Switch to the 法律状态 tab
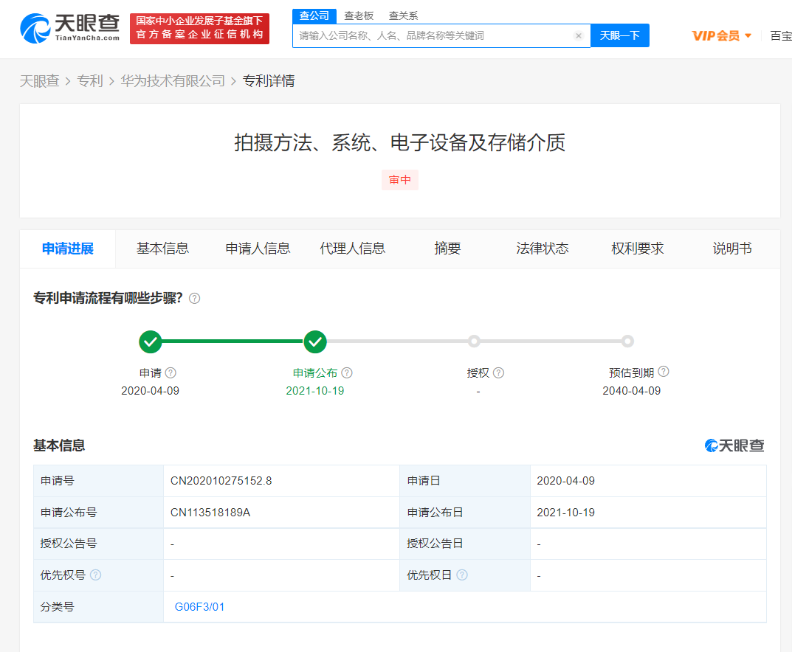Viewport: 792px width, 652px height. [543, 249]
